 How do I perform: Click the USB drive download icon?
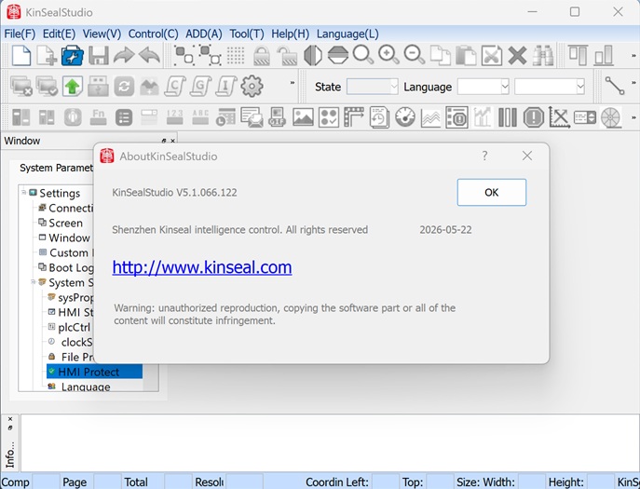point(99,86)
